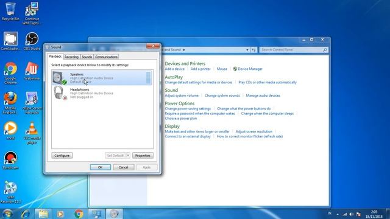The width and height of the screenshot is (390, 219).
Task: Open Properties for the selected device
Action: (143, 156)
